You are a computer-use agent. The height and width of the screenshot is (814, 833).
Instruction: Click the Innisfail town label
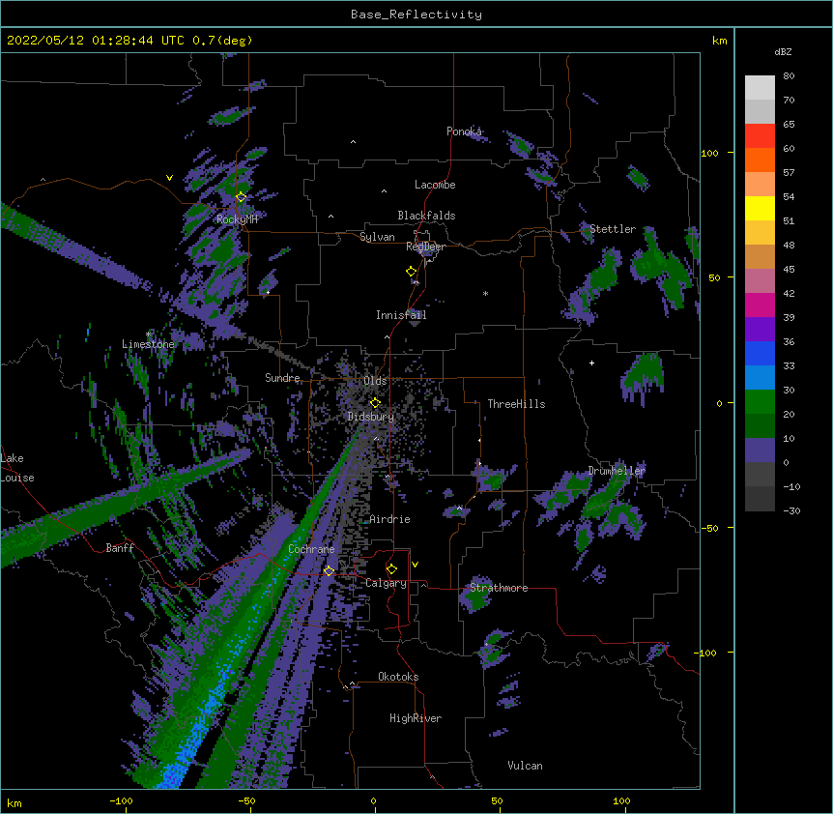click(401, 315)
